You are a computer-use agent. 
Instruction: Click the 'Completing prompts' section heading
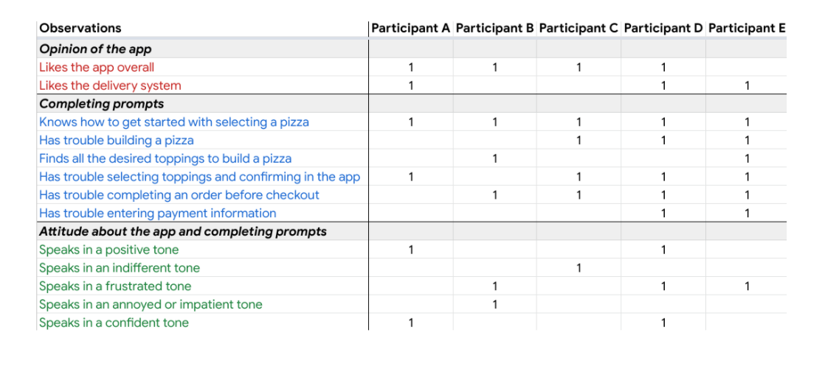coord(102,104)
